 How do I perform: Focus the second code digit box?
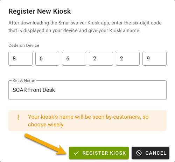tap(47, 59)
